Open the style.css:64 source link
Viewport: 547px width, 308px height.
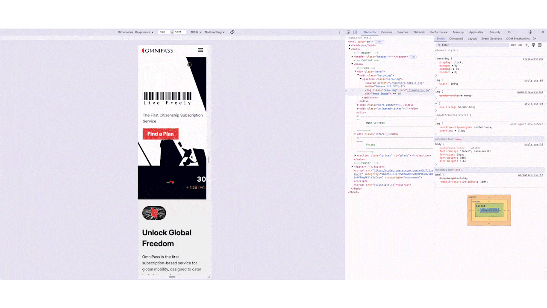point(534,80)
